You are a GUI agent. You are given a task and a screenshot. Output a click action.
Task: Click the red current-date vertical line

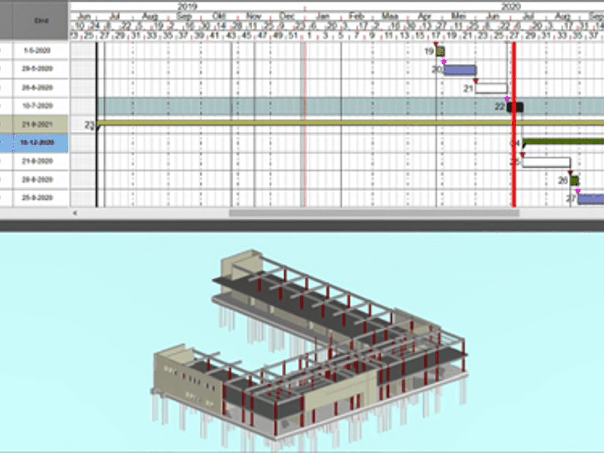tap(514, 171)
